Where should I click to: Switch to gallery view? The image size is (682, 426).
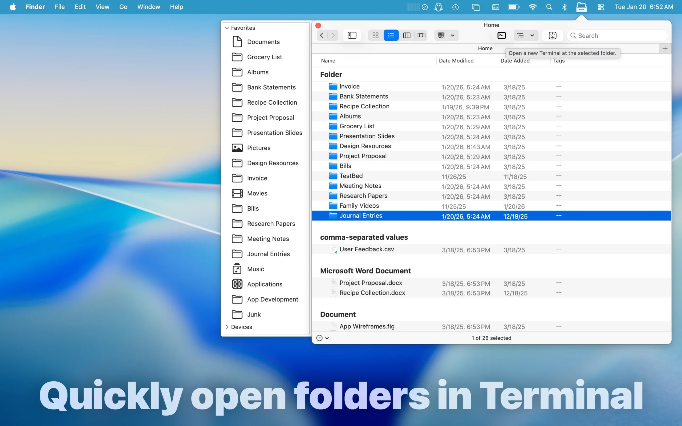coord(421,35)
